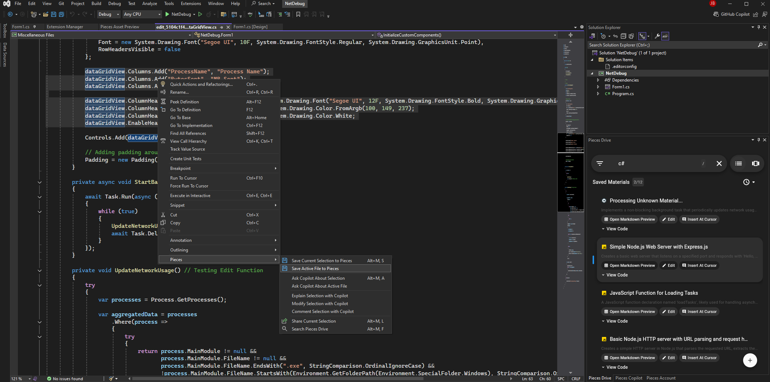Click the Save file toolbar icon

click(54, 14)
